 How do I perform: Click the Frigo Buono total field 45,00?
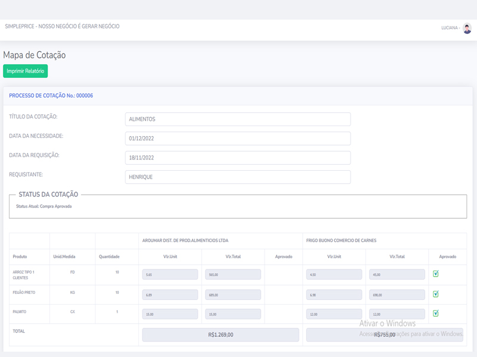pos(397,274)
